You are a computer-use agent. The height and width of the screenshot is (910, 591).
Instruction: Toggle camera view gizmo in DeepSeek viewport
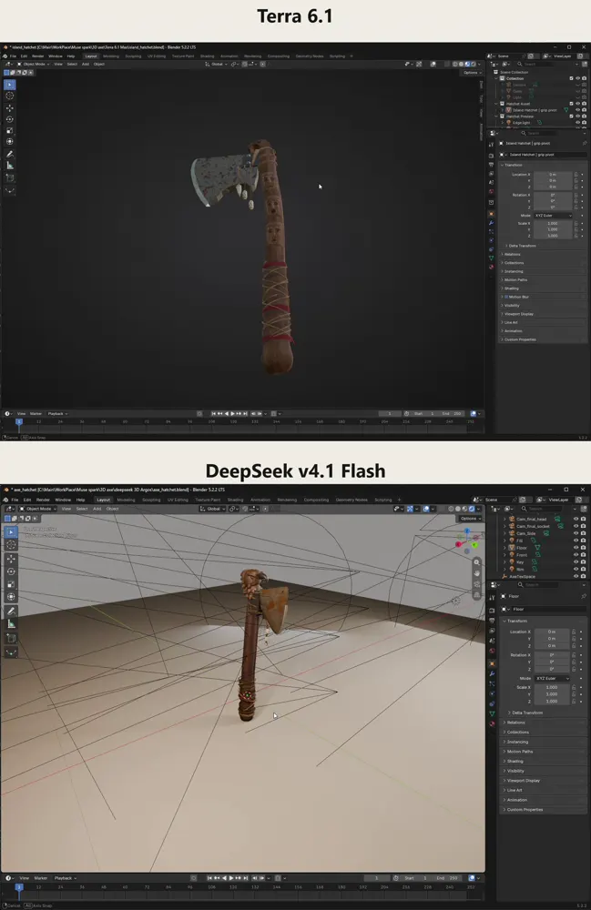(476, 584)
